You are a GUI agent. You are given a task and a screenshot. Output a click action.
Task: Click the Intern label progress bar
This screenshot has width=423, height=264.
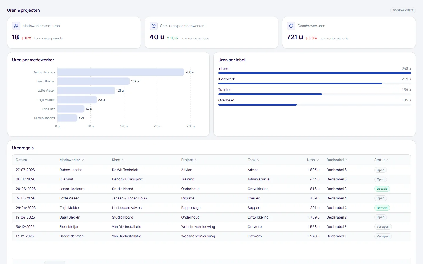click(x=315, y=73)
